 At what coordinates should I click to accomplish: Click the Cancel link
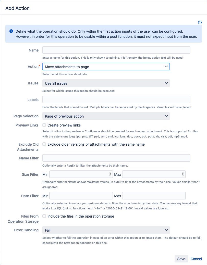(x=196, y=259)
